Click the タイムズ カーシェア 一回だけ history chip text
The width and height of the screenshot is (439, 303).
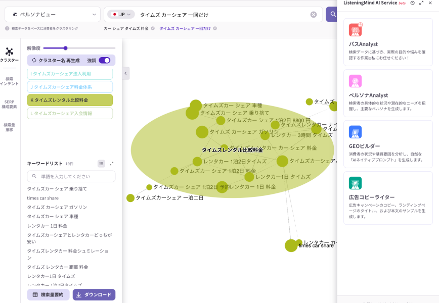pyautogui.click(x=185, y=28)
